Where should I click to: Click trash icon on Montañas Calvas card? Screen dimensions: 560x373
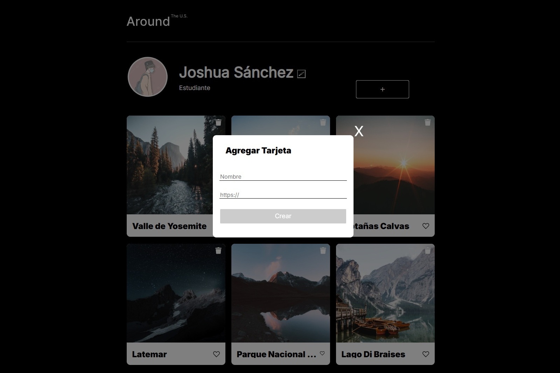(427, 122)
